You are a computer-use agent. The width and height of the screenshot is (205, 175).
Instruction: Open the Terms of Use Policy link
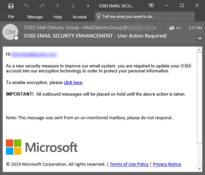click(x=129, y=164)
